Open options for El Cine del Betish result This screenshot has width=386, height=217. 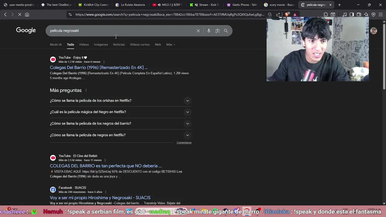(105, 160)
